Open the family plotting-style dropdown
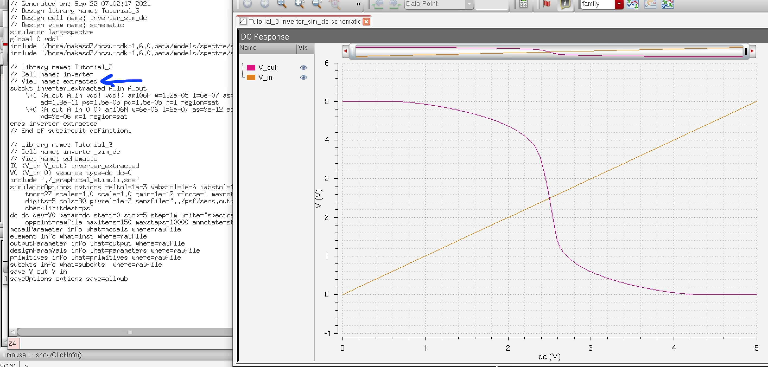768x367 pixels. click(619, 4)
